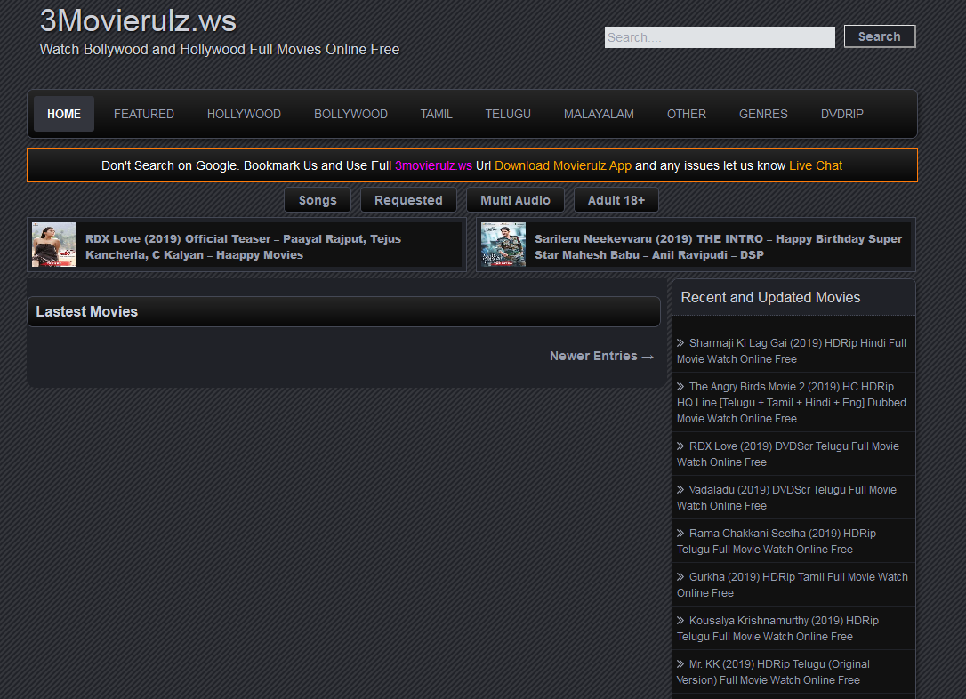Open the Genres menu

(x=763, y=114)
